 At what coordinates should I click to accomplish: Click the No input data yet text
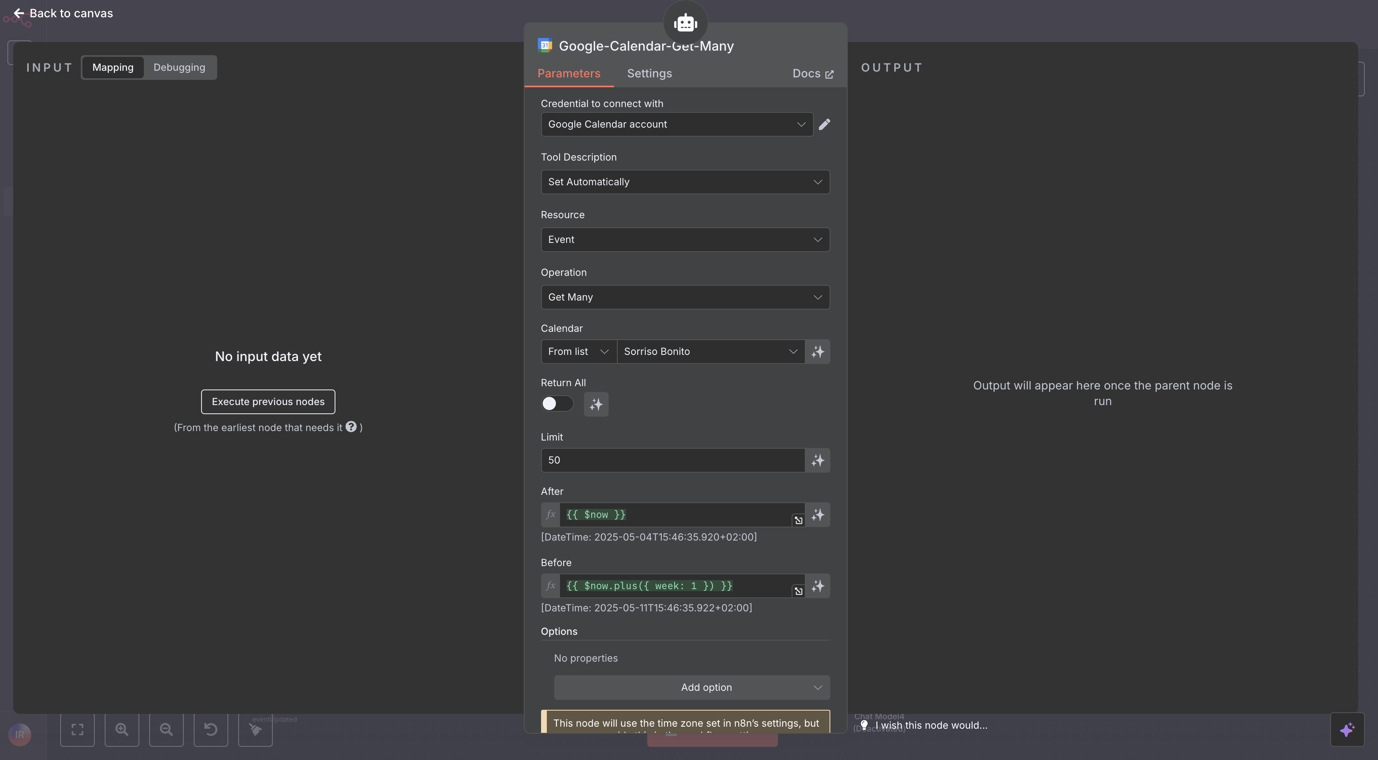(x=268, y=357)
